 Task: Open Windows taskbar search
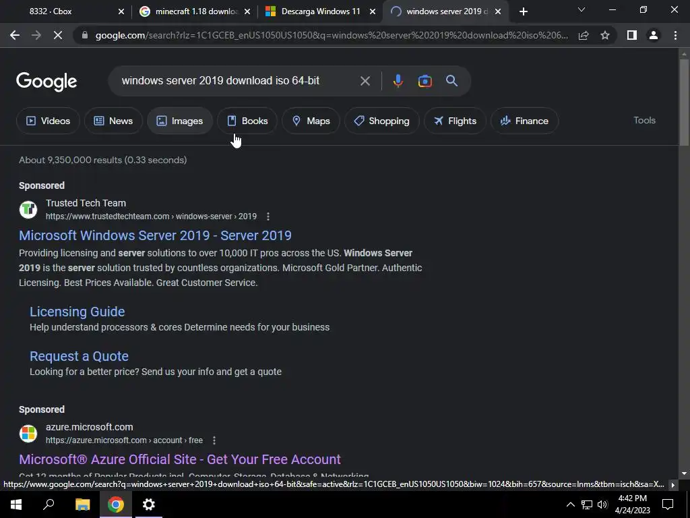(49, 505)
